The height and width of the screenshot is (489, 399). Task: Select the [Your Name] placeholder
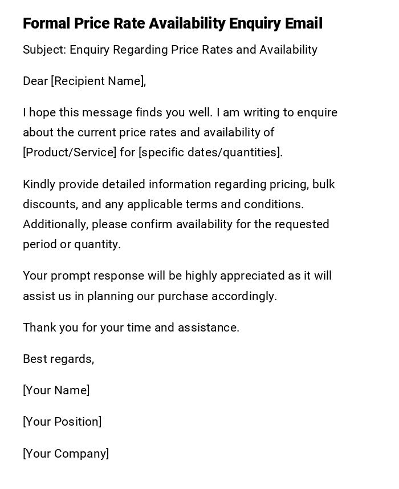[x=56, y=390]
